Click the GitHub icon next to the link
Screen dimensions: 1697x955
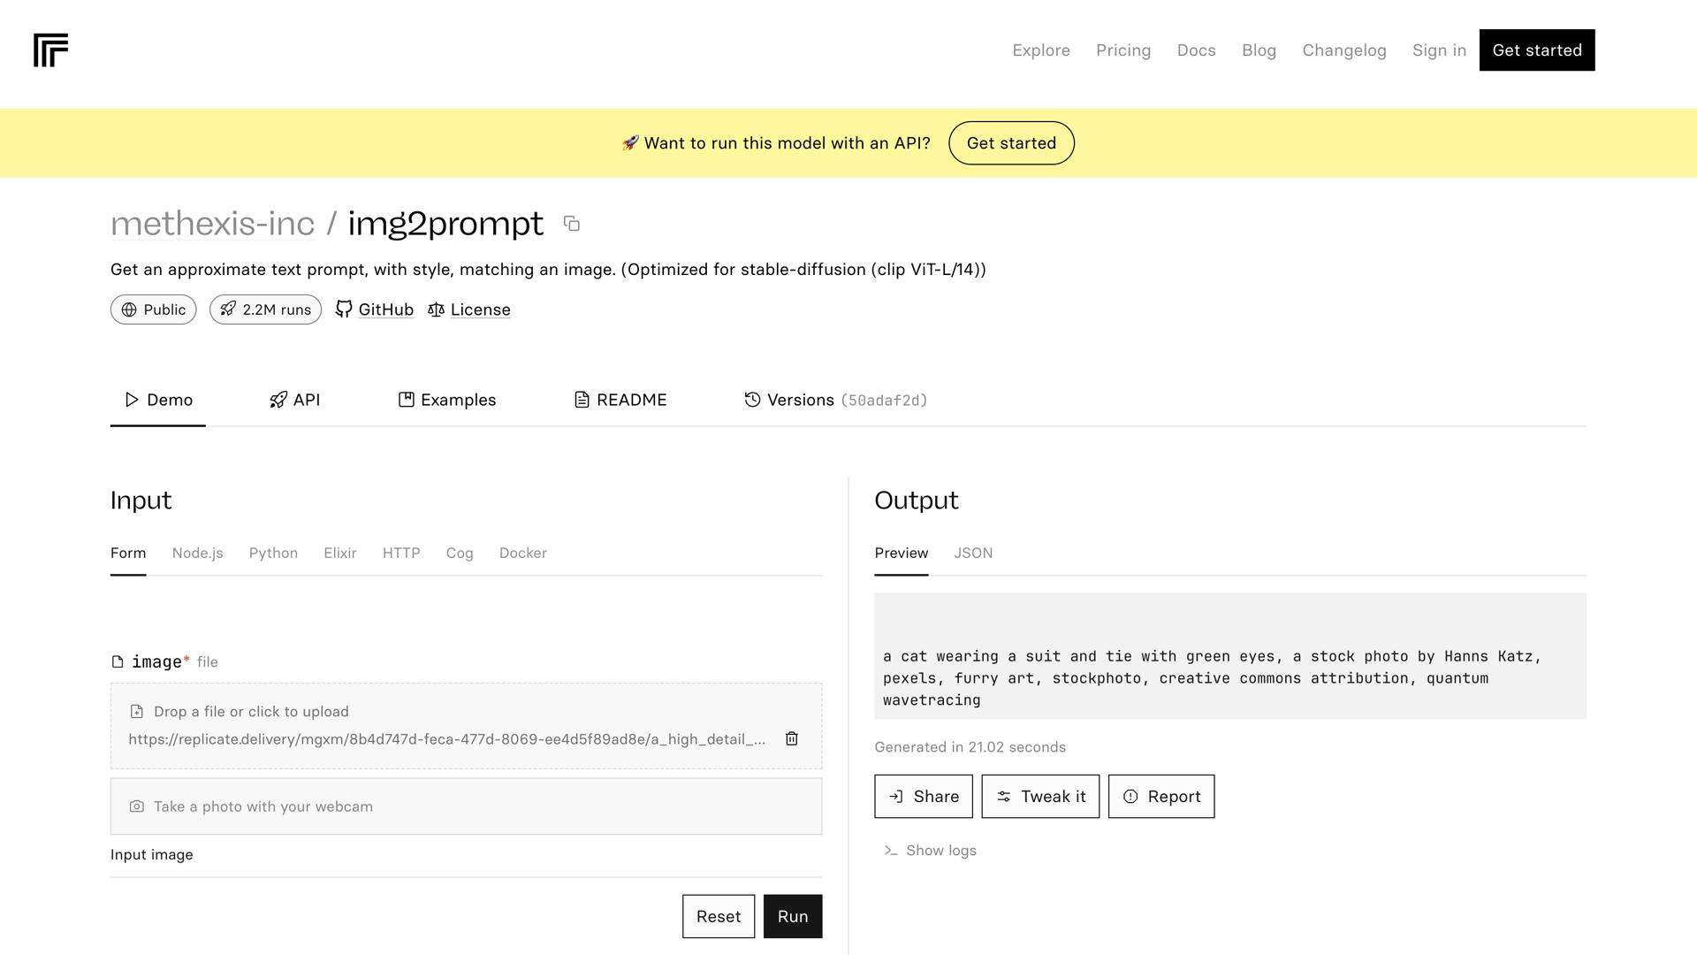pyautogui.click(x=343, y=309)
